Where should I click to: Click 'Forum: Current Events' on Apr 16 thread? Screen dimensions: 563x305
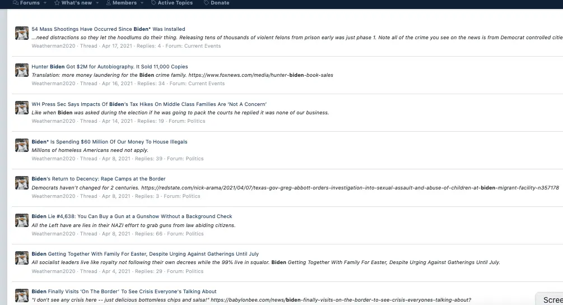197,84
